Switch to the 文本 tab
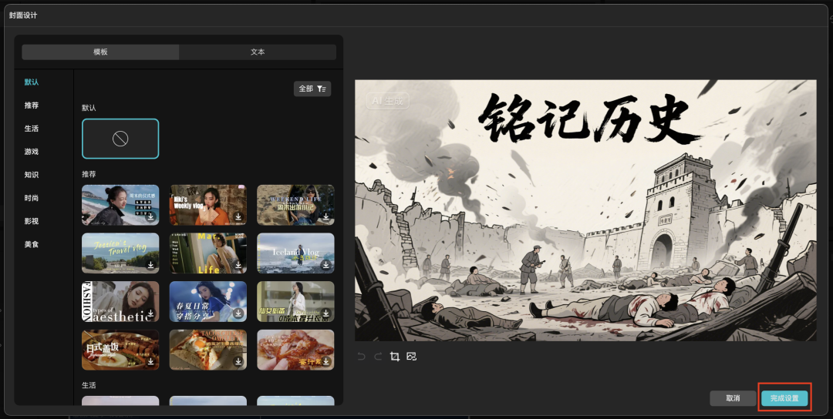 pyautogui.click(x=258, y=52)
